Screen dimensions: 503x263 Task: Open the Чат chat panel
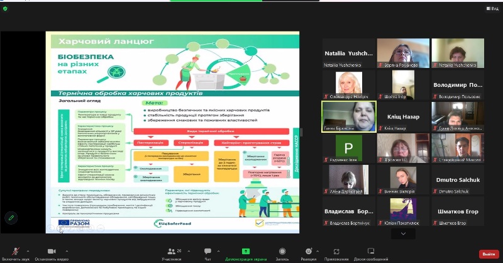[207, 254]
